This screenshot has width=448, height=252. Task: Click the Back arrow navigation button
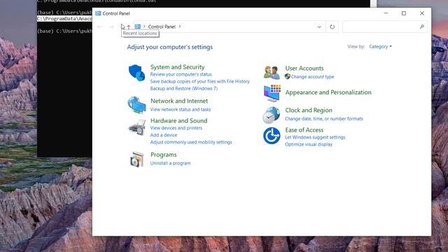[x=99, y=27]
